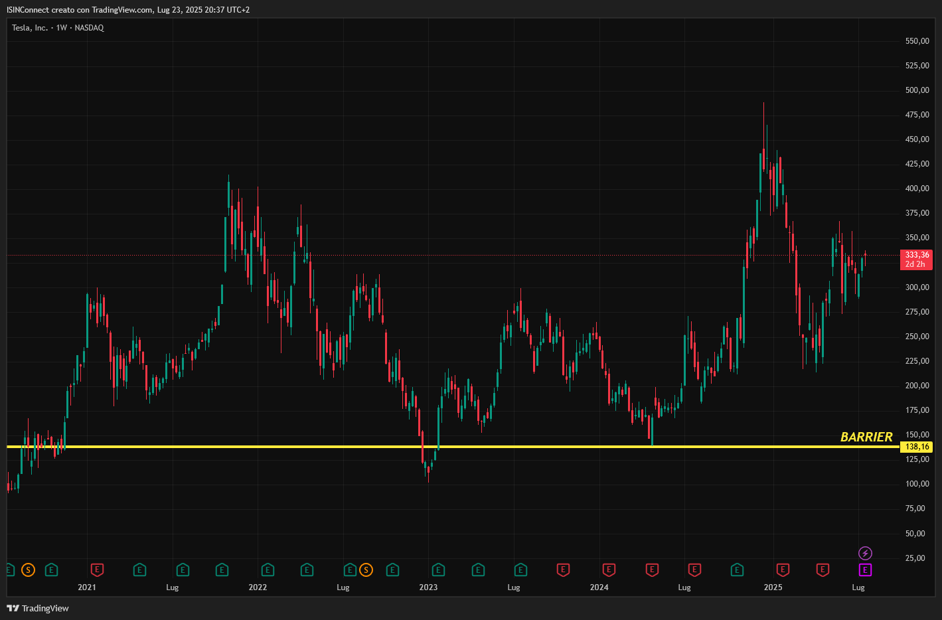The image size is (942, 620).
Task: Click the only red earnings marker near 2021
Action: click(x=97, y=570)
